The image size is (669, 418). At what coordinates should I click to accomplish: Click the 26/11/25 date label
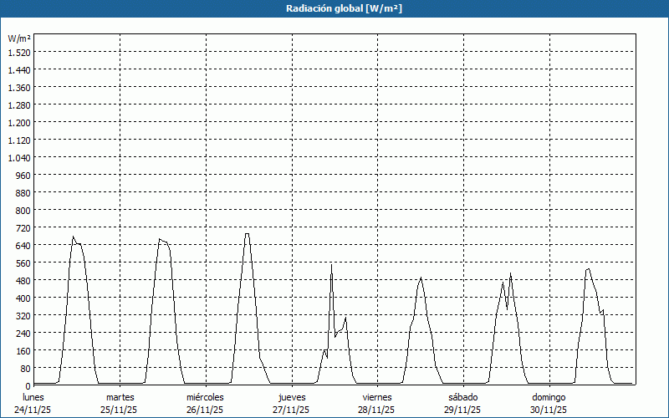(x=205, y=410)
